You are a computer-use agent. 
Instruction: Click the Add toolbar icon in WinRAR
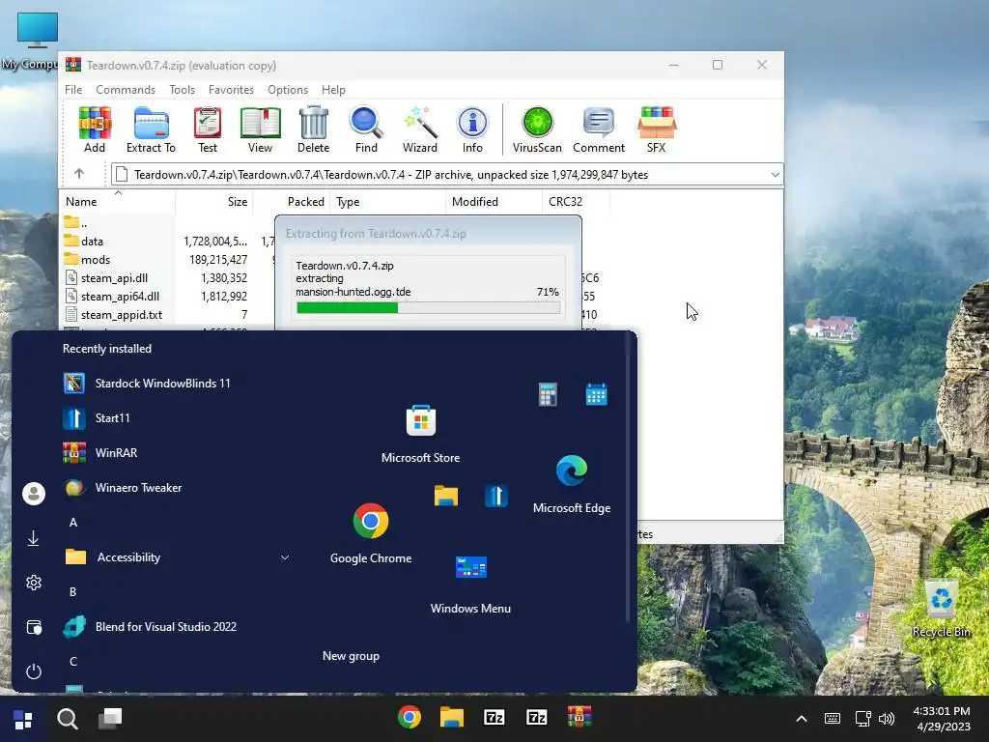click(95, 130)
